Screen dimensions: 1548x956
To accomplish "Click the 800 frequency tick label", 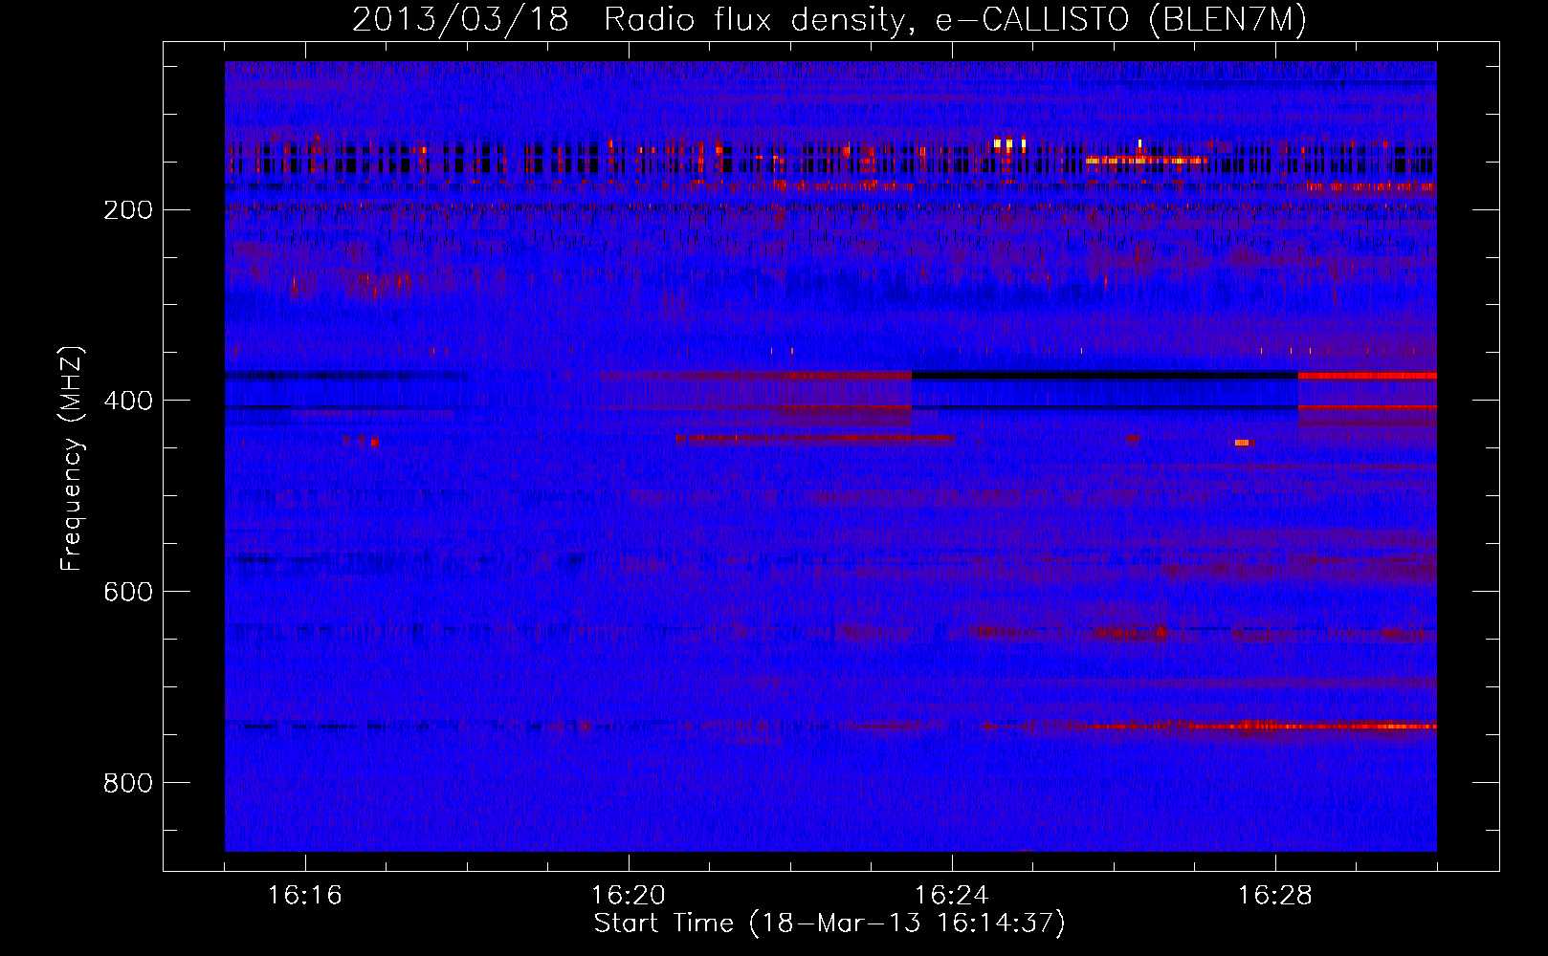I will (127, 783).
